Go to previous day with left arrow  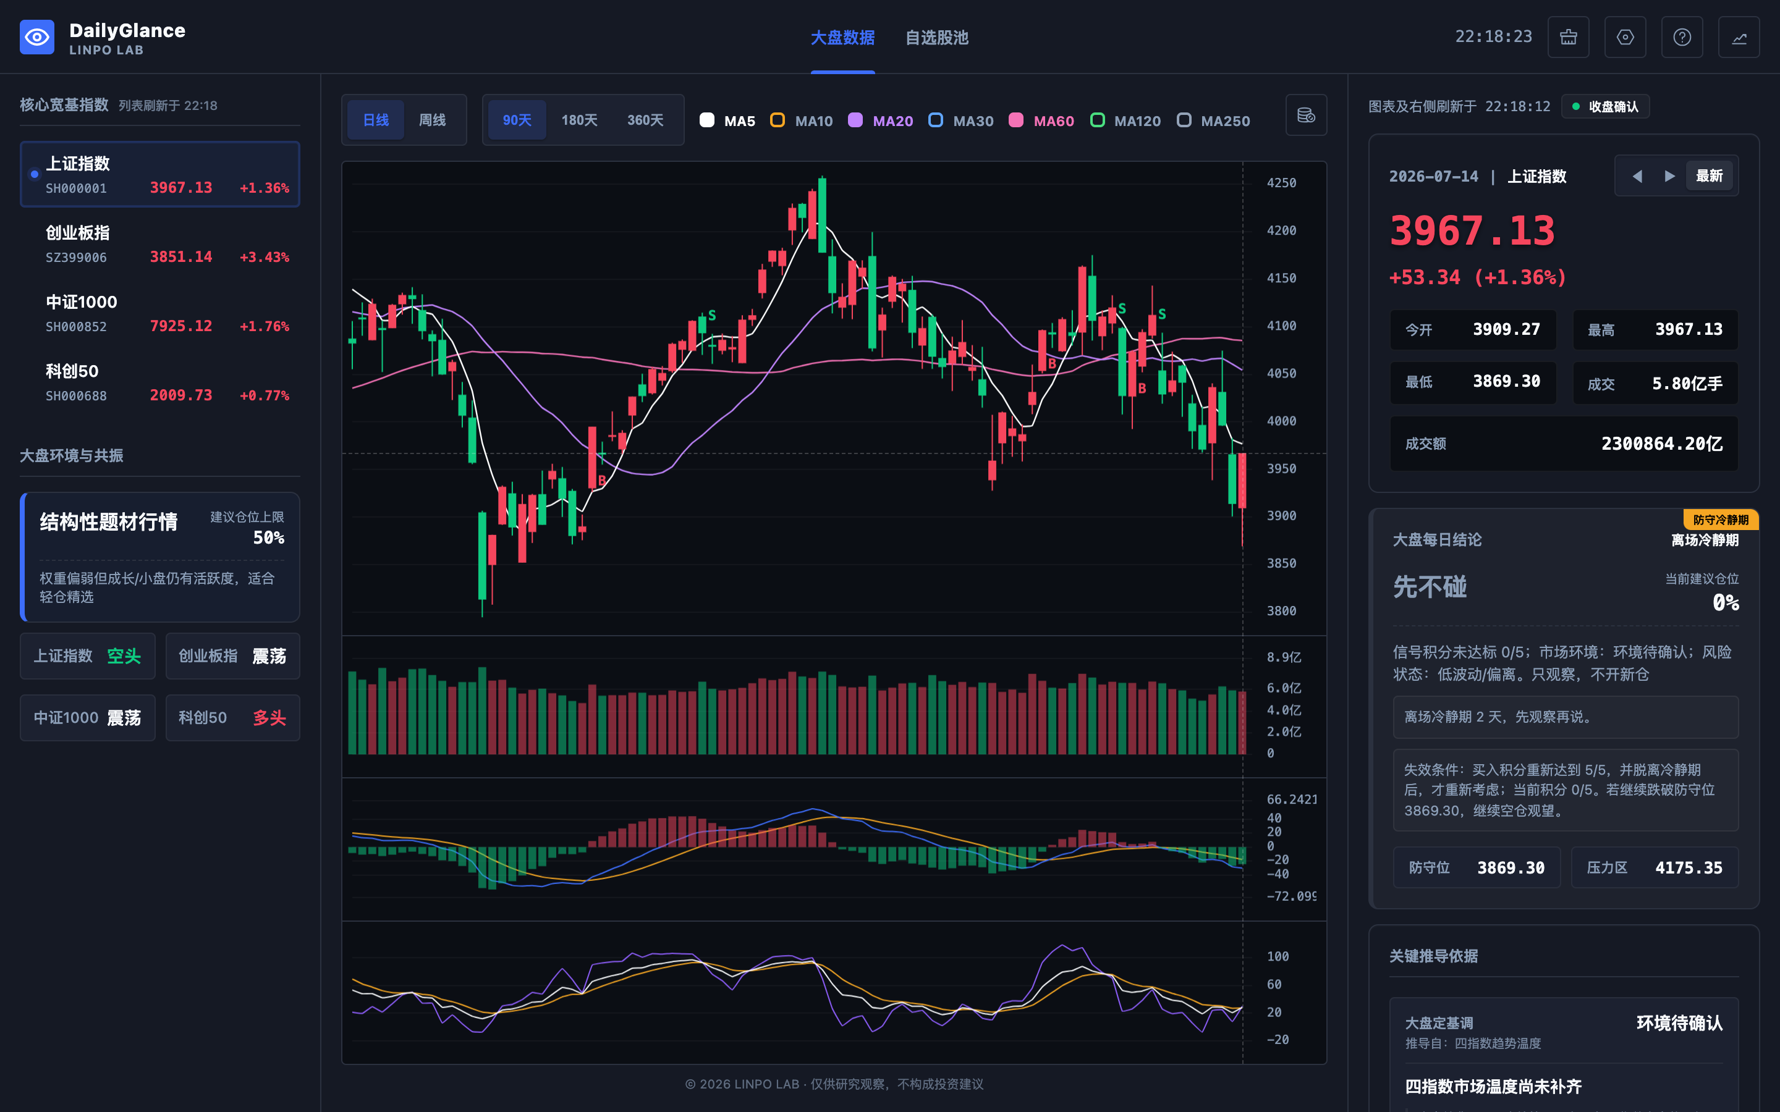1637,176
